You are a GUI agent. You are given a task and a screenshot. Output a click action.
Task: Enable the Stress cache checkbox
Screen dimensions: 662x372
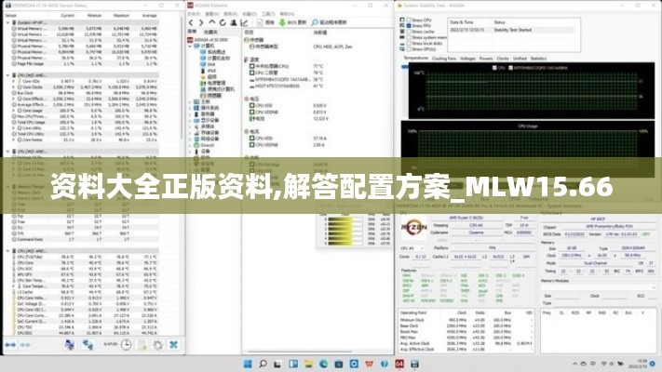point(409,32)
